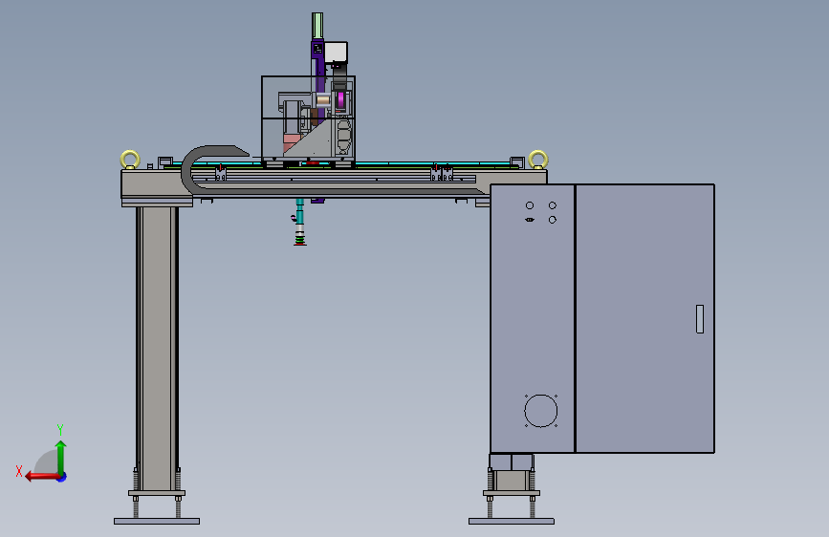Select the tall left support column
The width and height of the screenshot is (829, 537).
tap(157, 349)
